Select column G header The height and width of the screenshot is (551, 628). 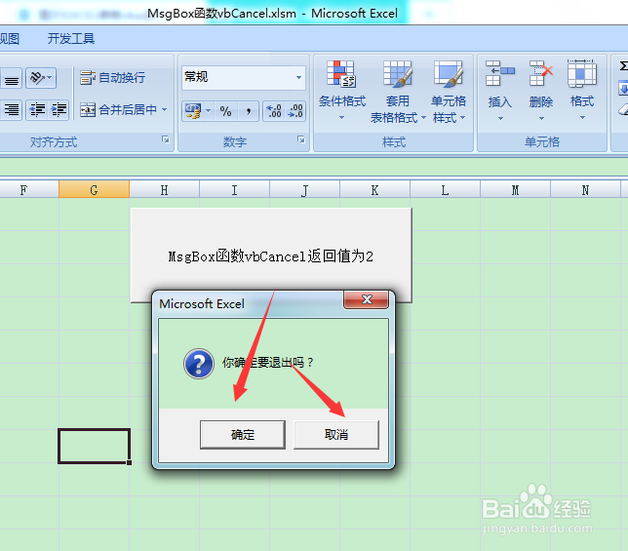(94, 189)
